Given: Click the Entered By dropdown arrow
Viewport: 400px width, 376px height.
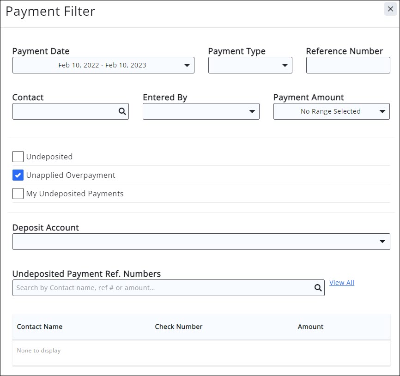Looking at the screenshot, I should [252, 111].
